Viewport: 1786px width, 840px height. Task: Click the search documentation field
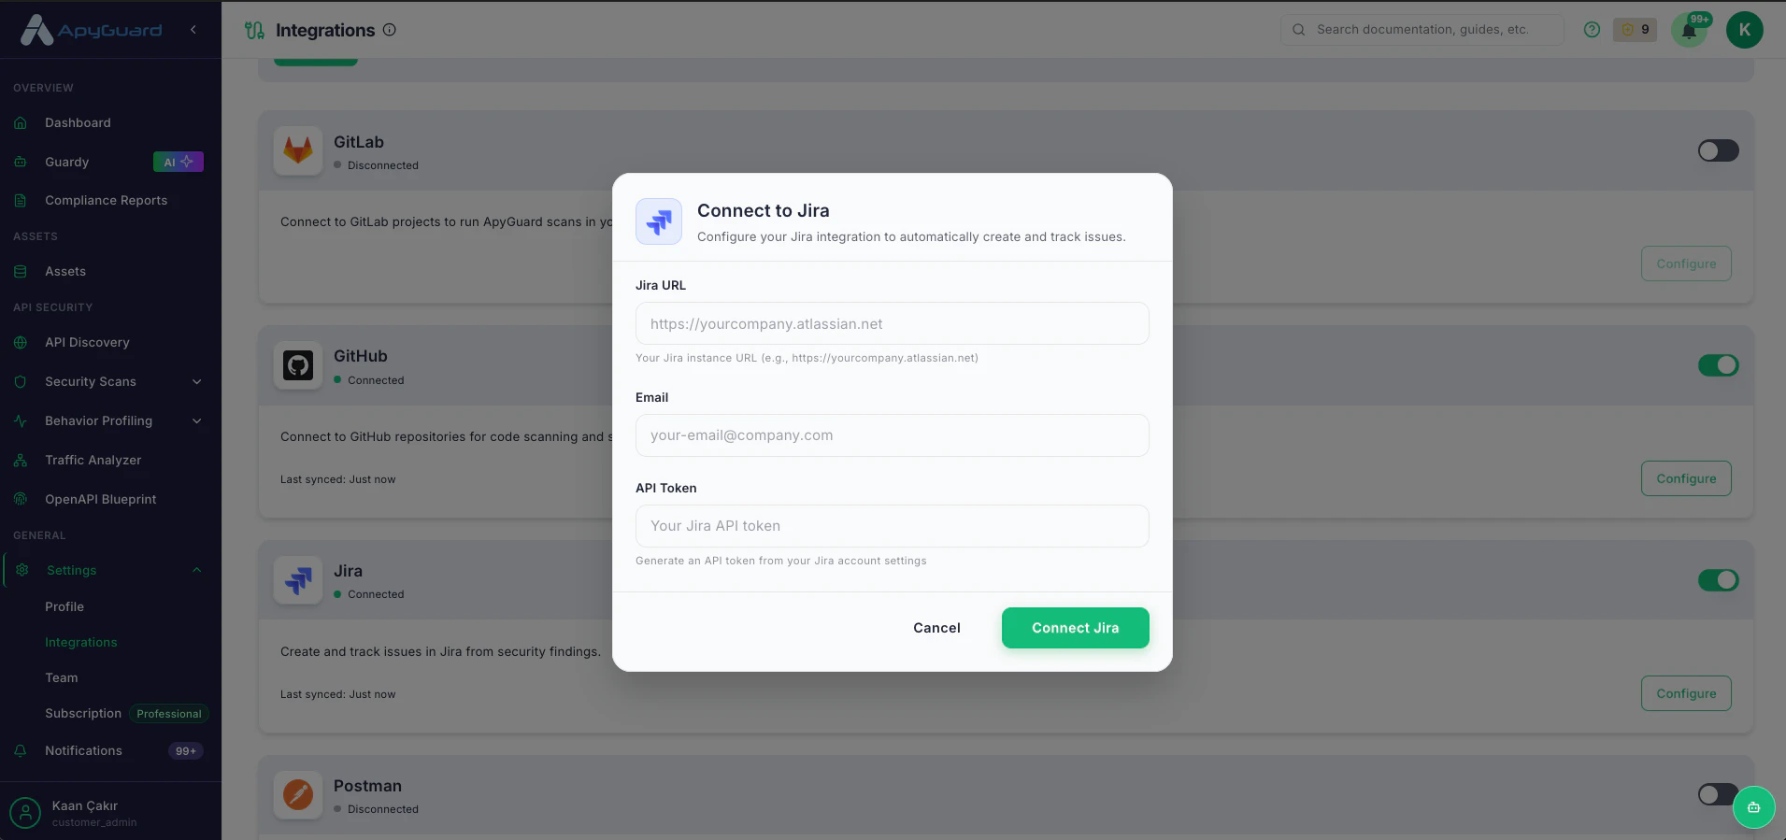[1422, 30]
